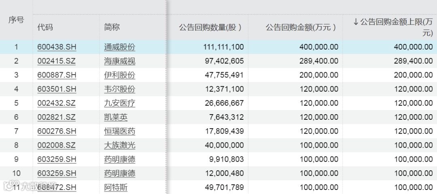Open stock code link 600438.SH
Screen dimensions: 437x194
57,47
